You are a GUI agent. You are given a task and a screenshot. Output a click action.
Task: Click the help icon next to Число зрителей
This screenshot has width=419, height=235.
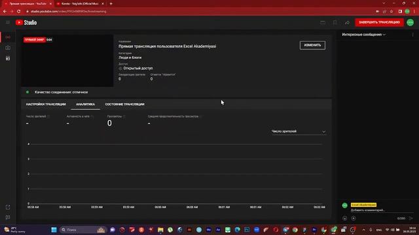tap(48, 116)
